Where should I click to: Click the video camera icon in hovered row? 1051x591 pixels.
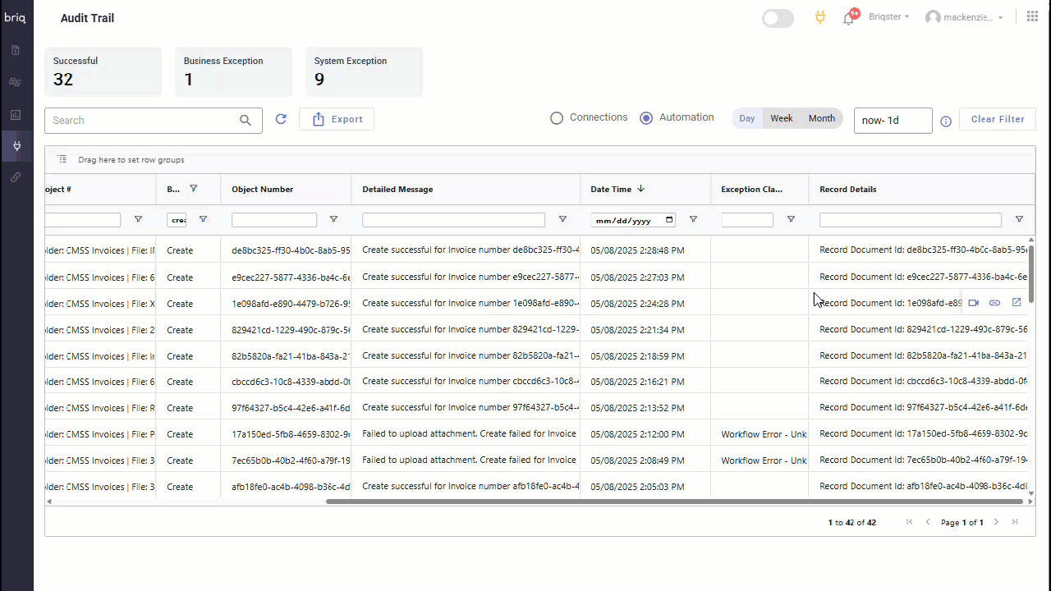pyautogui.click(x=974, y=303)
